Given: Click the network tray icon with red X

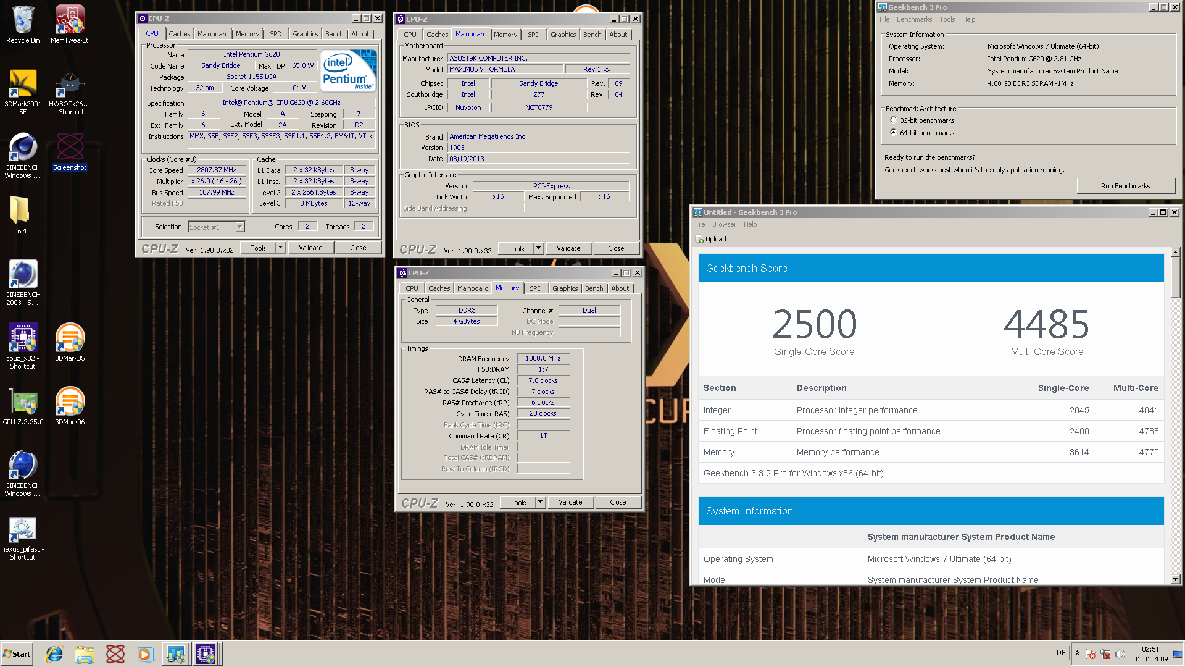Looking at the screenshot, I should pos(1105,654).
